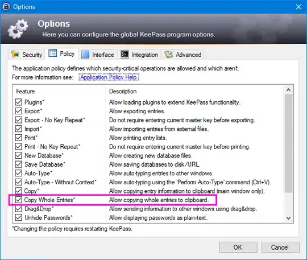Disable the Copy Whole Entries checkbox
This screenshot has width=307, height=260.
(x=19, y=200)
